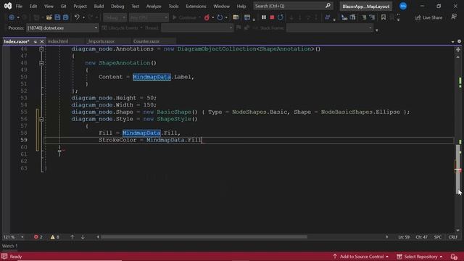The height and width of the screenshot is (261, 464).
Task: Click the errors count indicator
Action: [38, 237]
